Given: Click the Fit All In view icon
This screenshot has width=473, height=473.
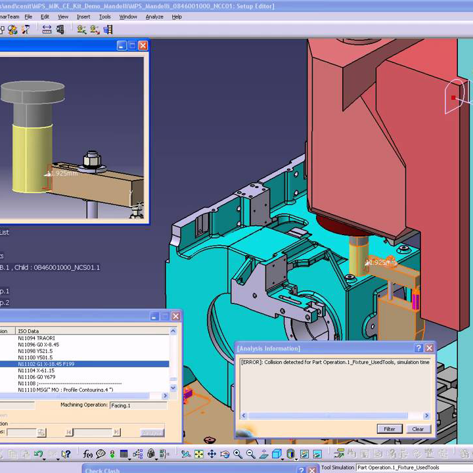Looking at the screenshot, I should (x=200, y=454).
